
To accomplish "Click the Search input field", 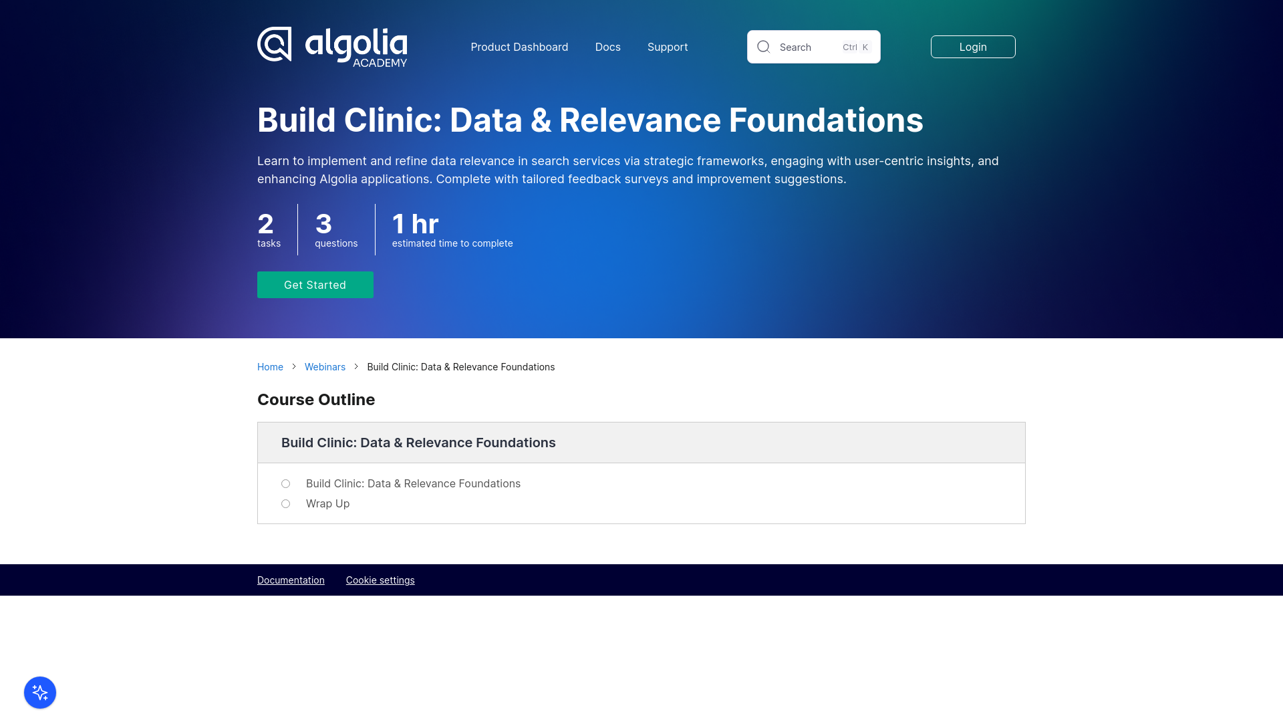I will tap(813, 47).
